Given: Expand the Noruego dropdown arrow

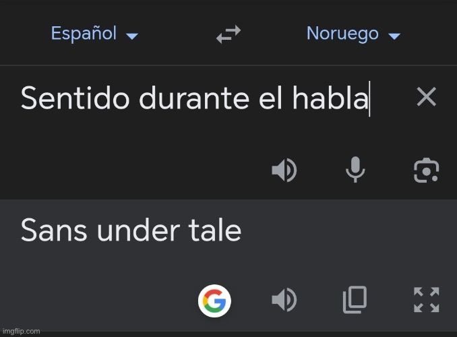Looking at the screenshot, I should click(394, 36).
